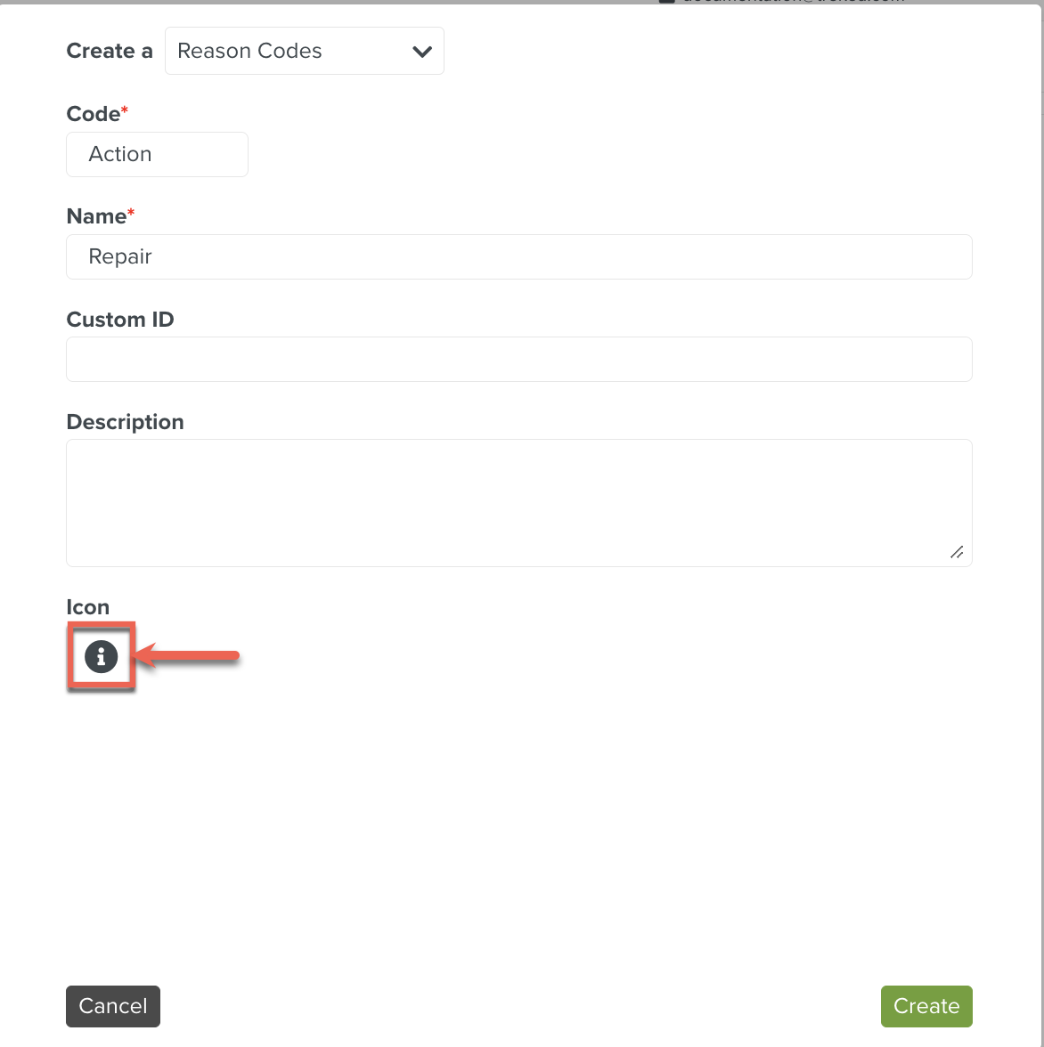1044x1047 pixels.
Task: Click the Name field label
Action: [96, 216]
